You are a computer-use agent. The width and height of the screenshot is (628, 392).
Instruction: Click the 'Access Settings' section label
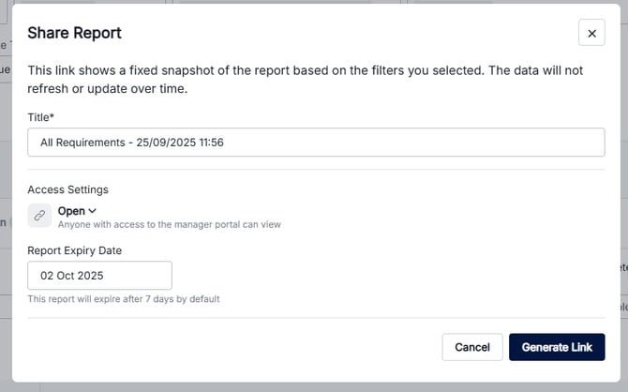[67, 189]
